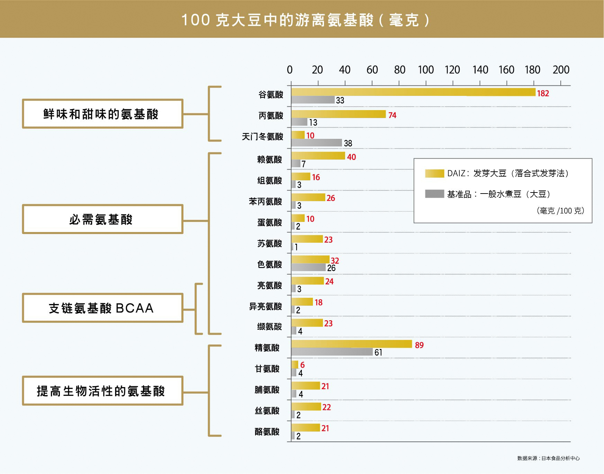Click the gray value 7 for 赖氨酸

(x=304, y=164)
